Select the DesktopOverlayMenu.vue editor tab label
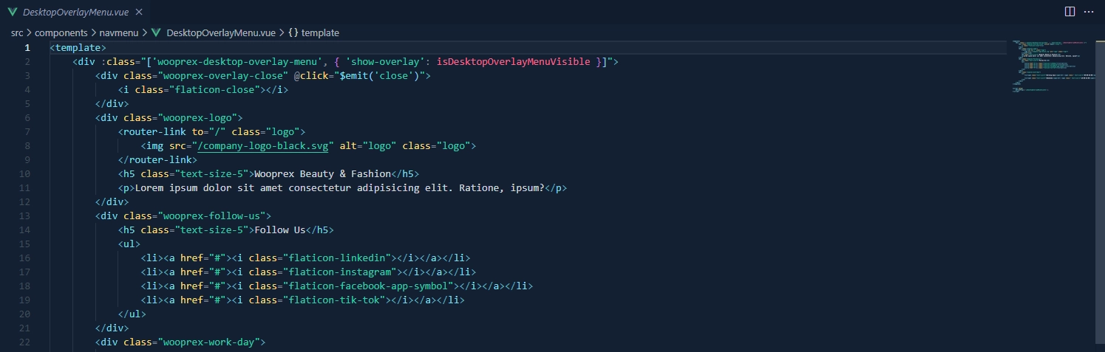Image resolution: width=1105 pixels, height=352 pixels. [x=75, y=13]
